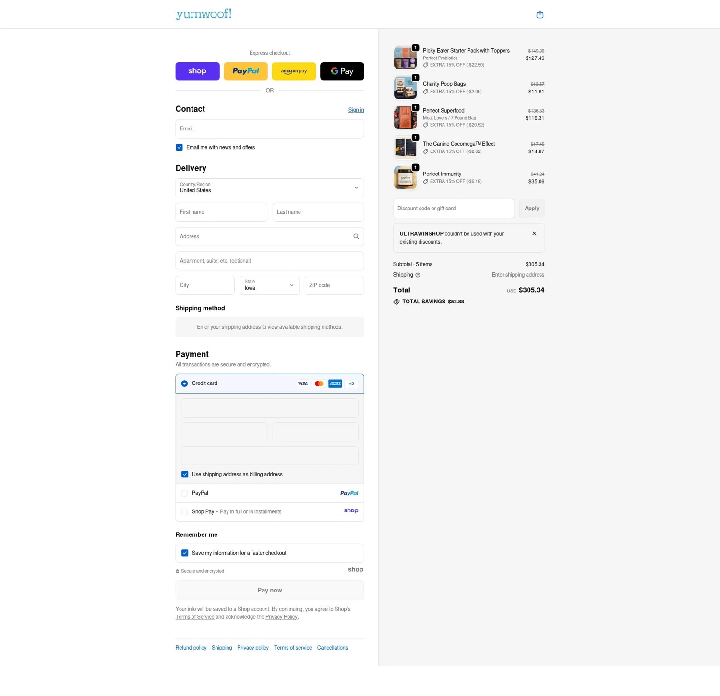Click the PayPal logo in payment list
This screenshot has width=720, height=696.
pyautogui.click(x=349, y=493)
